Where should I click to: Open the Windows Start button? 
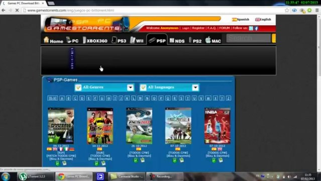[6, 176]
